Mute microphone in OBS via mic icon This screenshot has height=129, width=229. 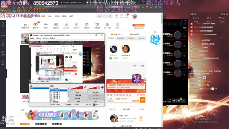pos(85,87)
